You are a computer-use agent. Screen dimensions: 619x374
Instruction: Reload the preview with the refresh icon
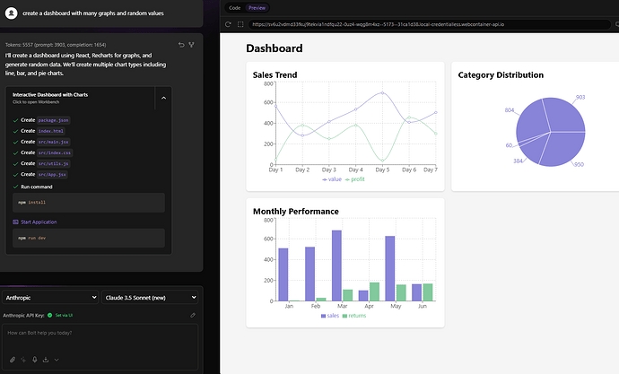point(229,23)
